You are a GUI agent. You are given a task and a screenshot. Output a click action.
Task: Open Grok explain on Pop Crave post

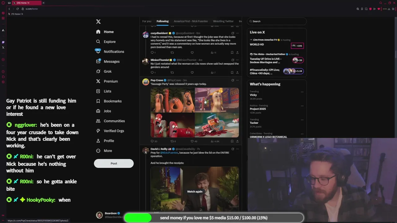click(x=233, y=80)
